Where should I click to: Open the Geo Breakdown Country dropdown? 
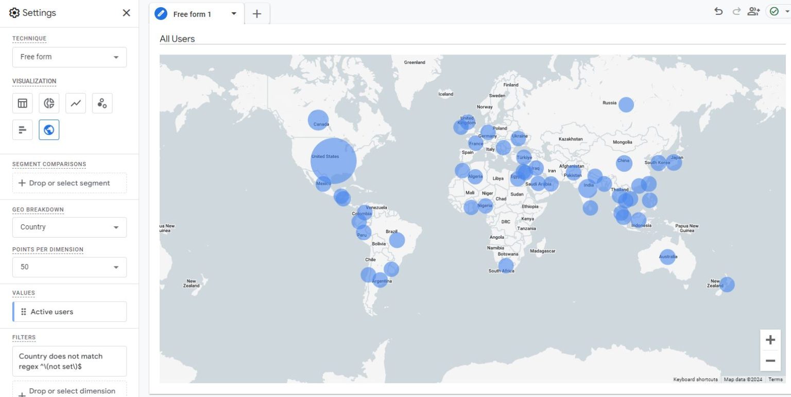pyautogui.click(x=70, y=227)
